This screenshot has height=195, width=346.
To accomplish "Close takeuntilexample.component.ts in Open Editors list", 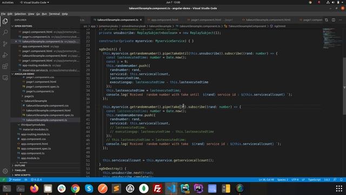I will (x=16, y=42).
